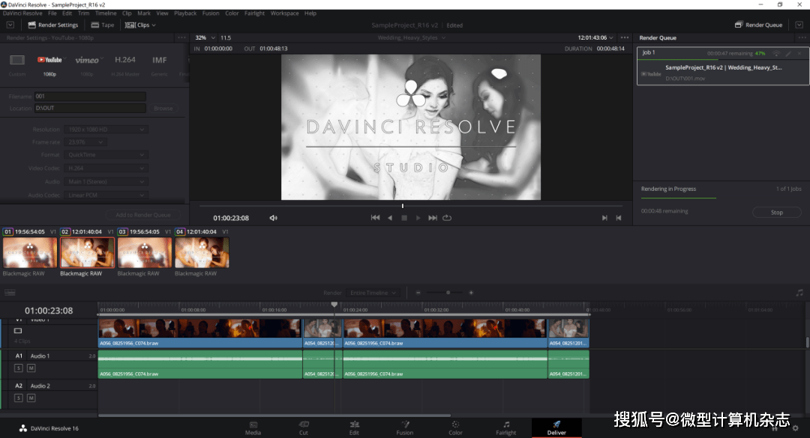Screen dimensions: 810x438
Task: Select the IMF render preset
Action: tap(159, 60)
